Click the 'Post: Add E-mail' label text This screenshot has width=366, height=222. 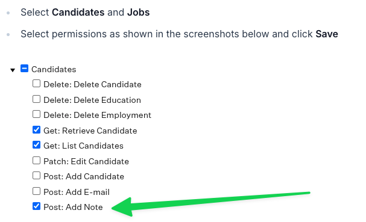(x=77, y=192)
